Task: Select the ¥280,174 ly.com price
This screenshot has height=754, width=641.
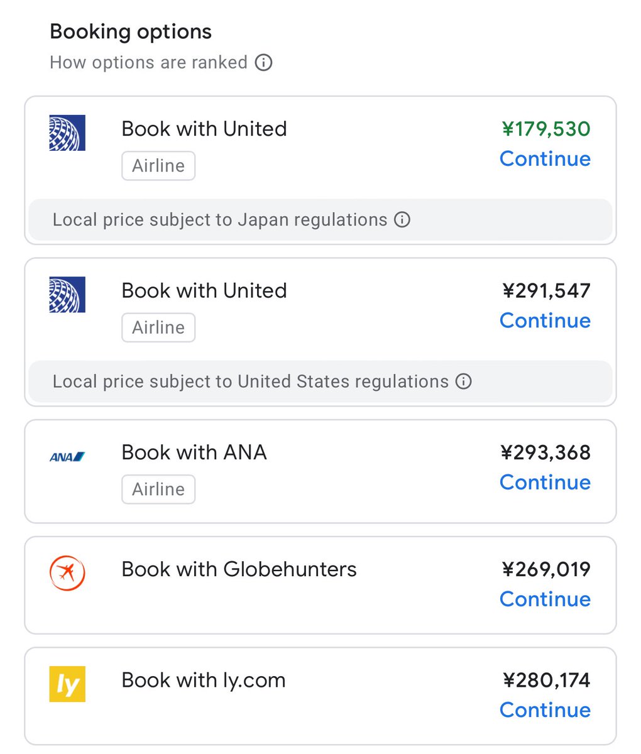Action: pos(546,680)
